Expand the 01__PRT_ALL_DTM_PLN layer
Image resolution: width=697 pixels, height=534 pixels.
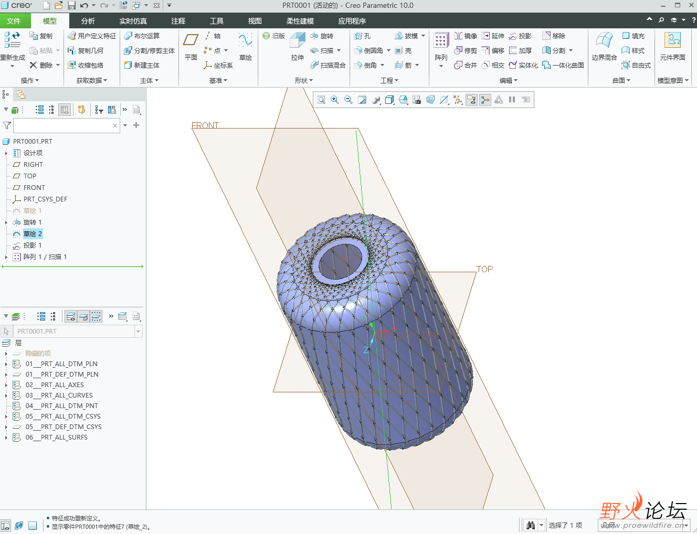(x=6, y=364)
